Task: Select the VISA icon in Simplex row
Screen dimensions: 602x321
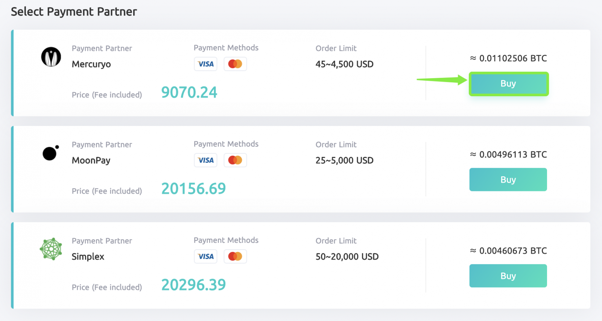Action: pyautogui.click(x=205, y=256)
